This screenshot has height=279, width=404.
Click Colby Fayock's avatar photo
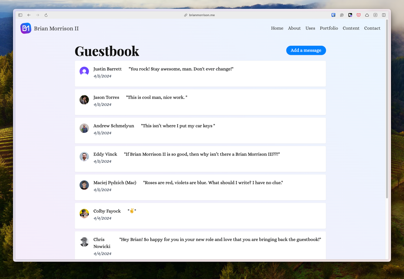(x=84, y=213)
